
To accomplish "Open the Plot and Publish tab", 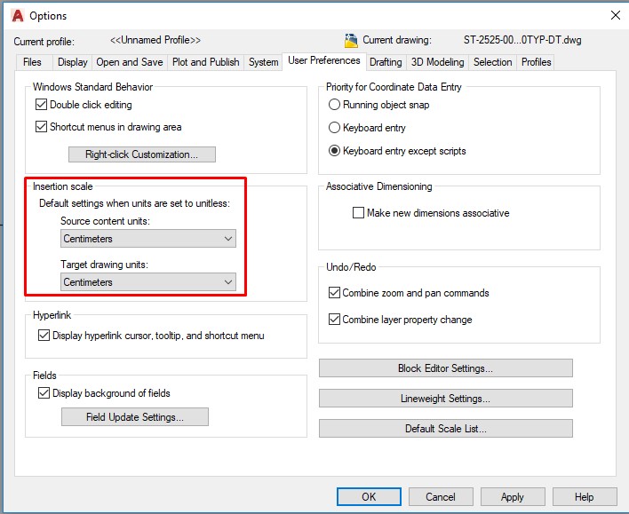I will point(205,62).
